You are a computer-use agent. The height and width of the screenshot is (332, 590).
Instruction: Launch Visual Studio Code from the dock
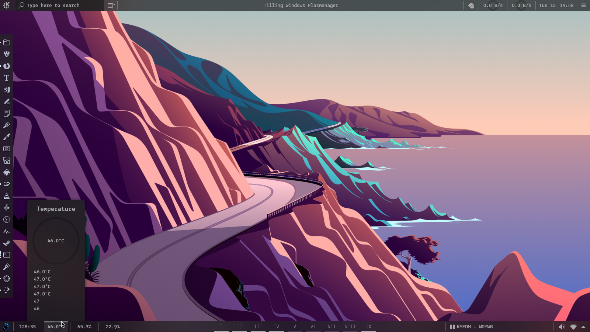point(7,90)
